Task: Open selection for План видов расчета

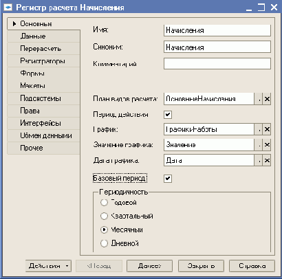Action: point(259,99)
